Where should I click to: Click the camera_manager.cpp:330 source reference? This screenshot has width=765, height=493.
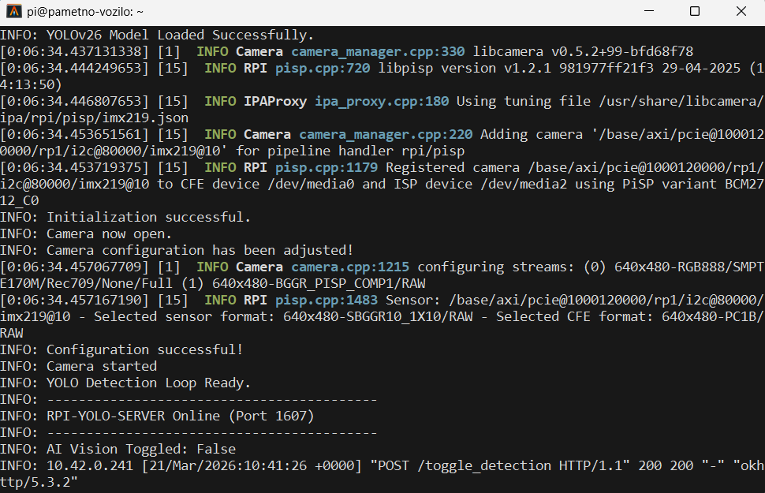pos(378,51)
